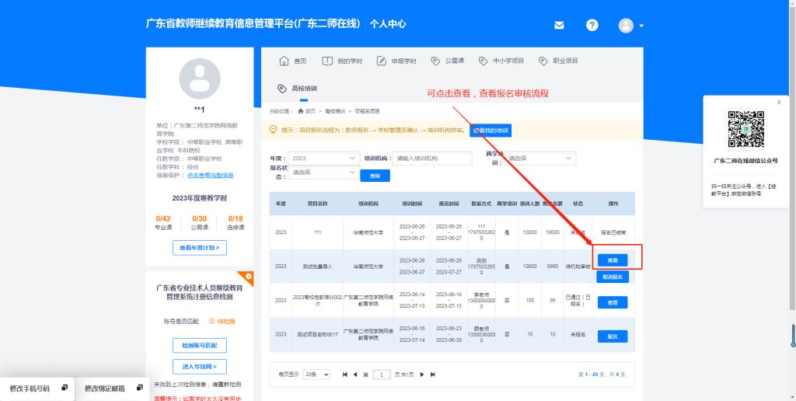Viewport: 796px width, 401px height.
Task: Click the help question mark icon
Action: point(592,25)
